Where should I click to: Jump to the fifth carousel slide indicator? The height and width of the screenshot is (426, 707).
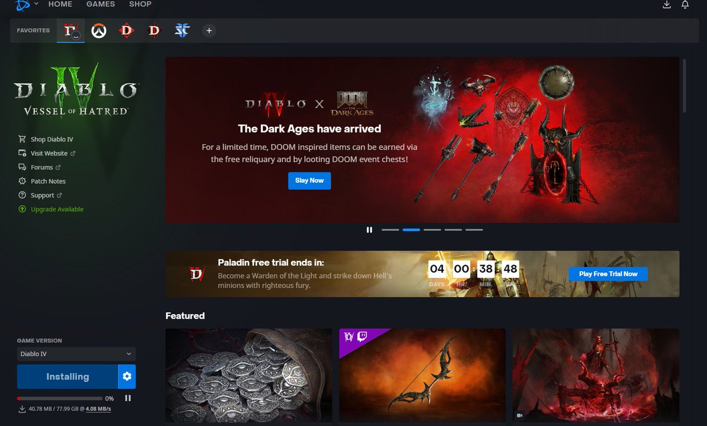click(x=474, y=230)
